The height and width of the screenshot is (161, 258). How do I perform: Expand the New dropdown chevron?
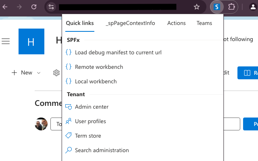click(39, 73)
